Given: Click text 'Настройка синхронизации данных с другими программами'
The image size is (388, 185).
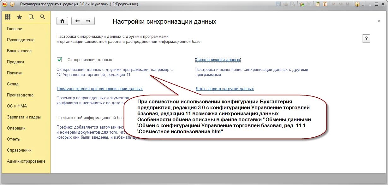Looking at the screenshot, I should pos(113,36).
